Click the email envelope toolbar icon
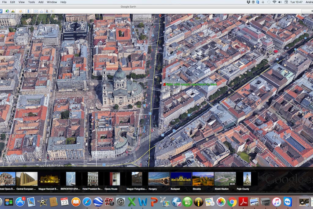Image resolution: width=313 pixels, height=209 pixels. point(36,11)
